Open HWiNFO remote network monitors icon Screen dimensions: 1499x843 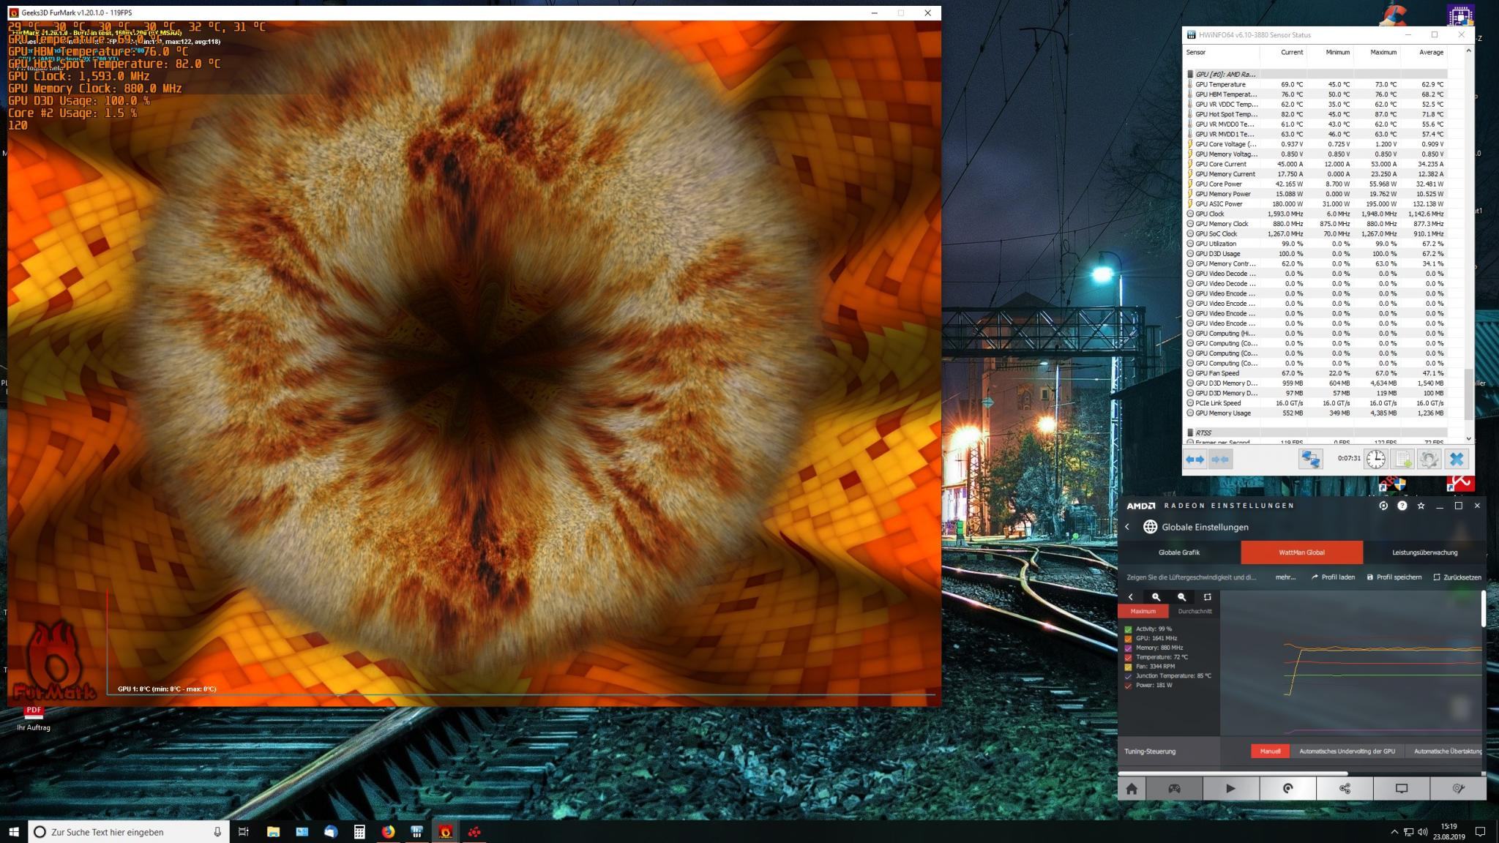coord(1310,459)
